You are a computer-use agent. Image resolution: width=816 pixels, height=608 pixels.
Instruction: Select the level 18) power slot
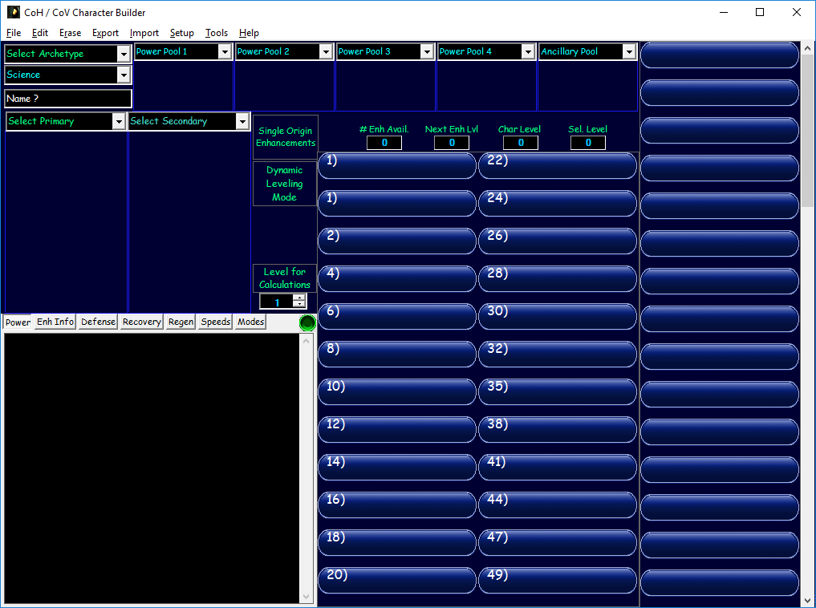tap(397, 543)
